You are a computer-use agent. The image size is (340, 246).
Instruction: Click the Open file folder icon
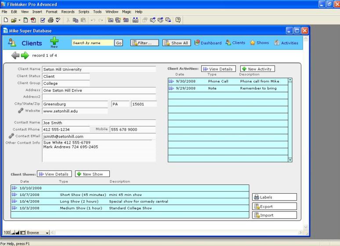click(14, 20)
